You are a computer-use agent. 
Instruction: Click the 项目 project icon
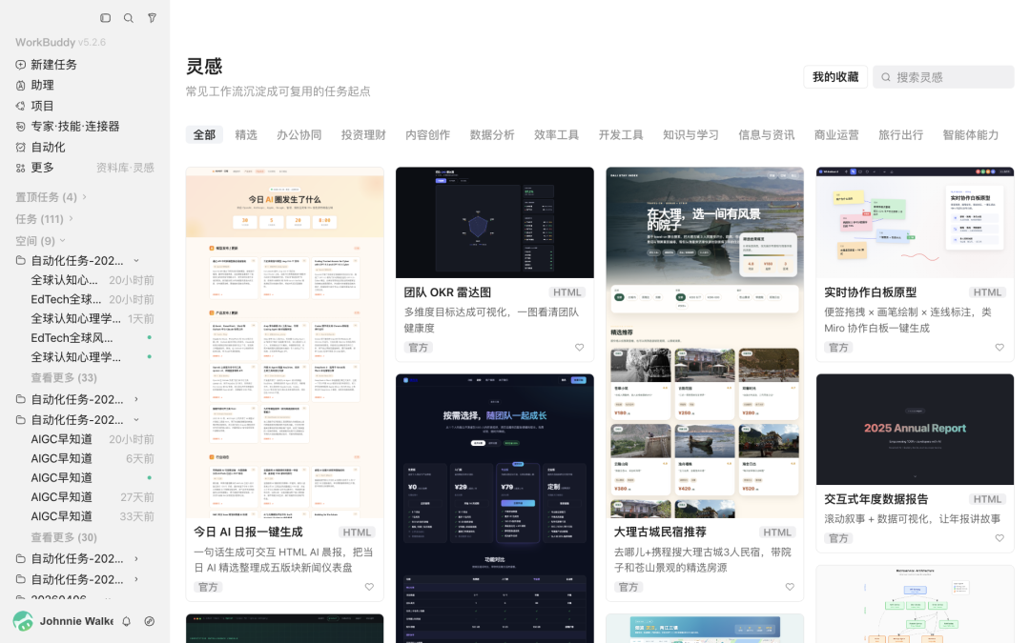tap(20, 106)
